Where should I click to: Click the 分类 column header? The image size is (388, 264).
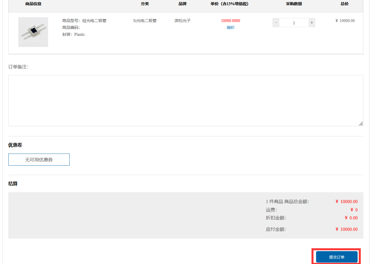point(145,4)
